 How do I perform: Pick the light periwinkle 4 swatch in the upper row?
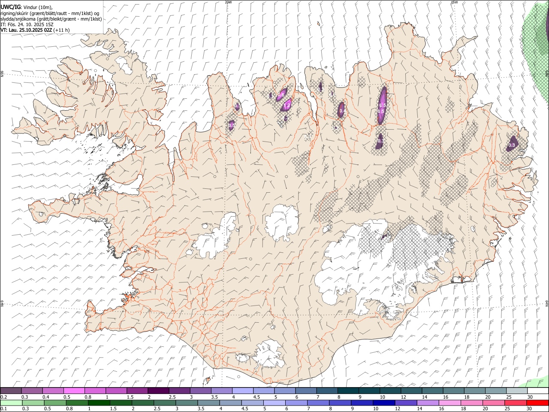coord(243,391)
